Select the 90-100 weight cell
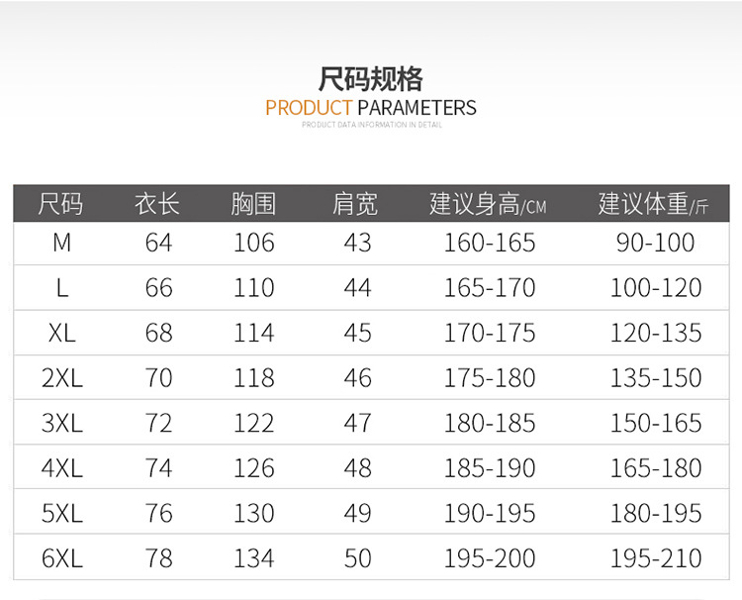This screenshot has height=600, width=742. tap(655, 243)
